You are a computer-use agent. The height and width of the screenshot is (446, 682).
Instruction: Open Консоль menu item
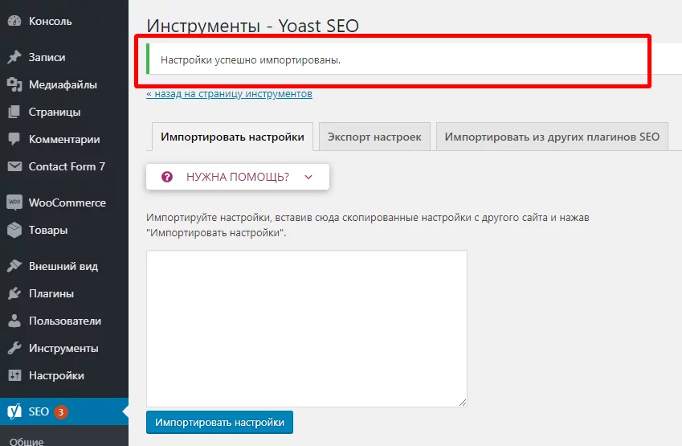coord(50,21)
